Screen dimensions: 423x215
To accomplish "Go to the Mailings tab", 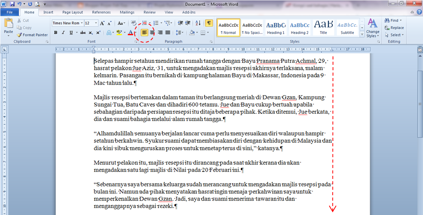I will 127,12.
